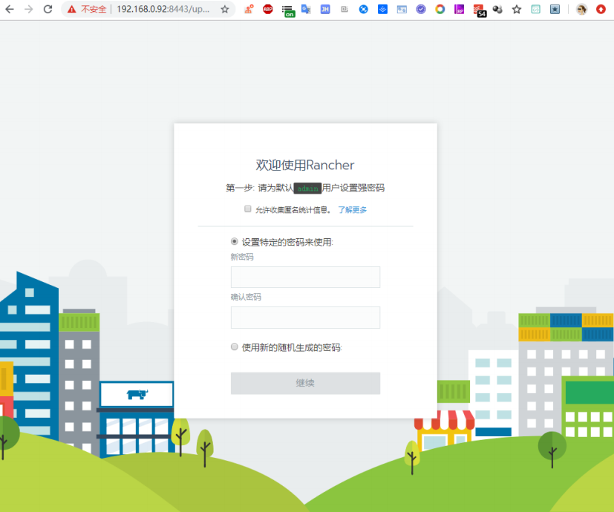Viewport: 614px width, 512px height.
Task: Open the Chrome profile avatar
Action: (x=581, y=9)
